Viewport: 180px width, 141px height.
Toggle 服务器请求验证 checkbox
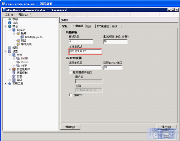coord(70,72)
